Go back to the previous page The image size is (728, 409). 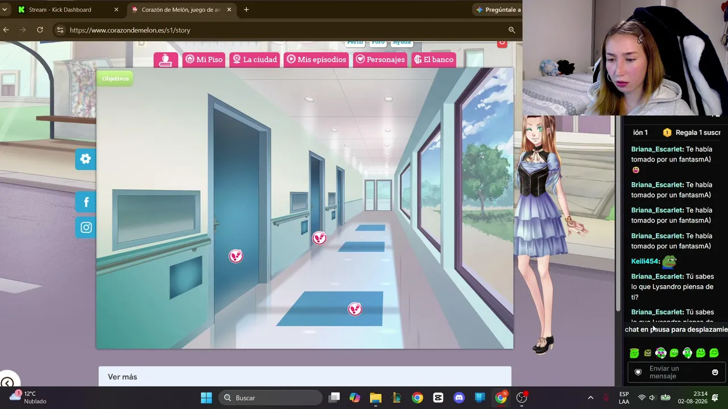click(6, 30)
